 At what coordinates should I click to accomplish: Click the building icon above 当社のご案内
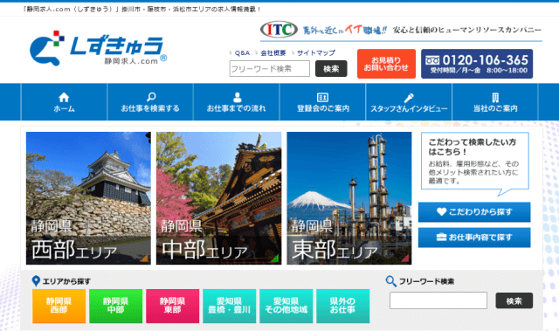(495, 98)
